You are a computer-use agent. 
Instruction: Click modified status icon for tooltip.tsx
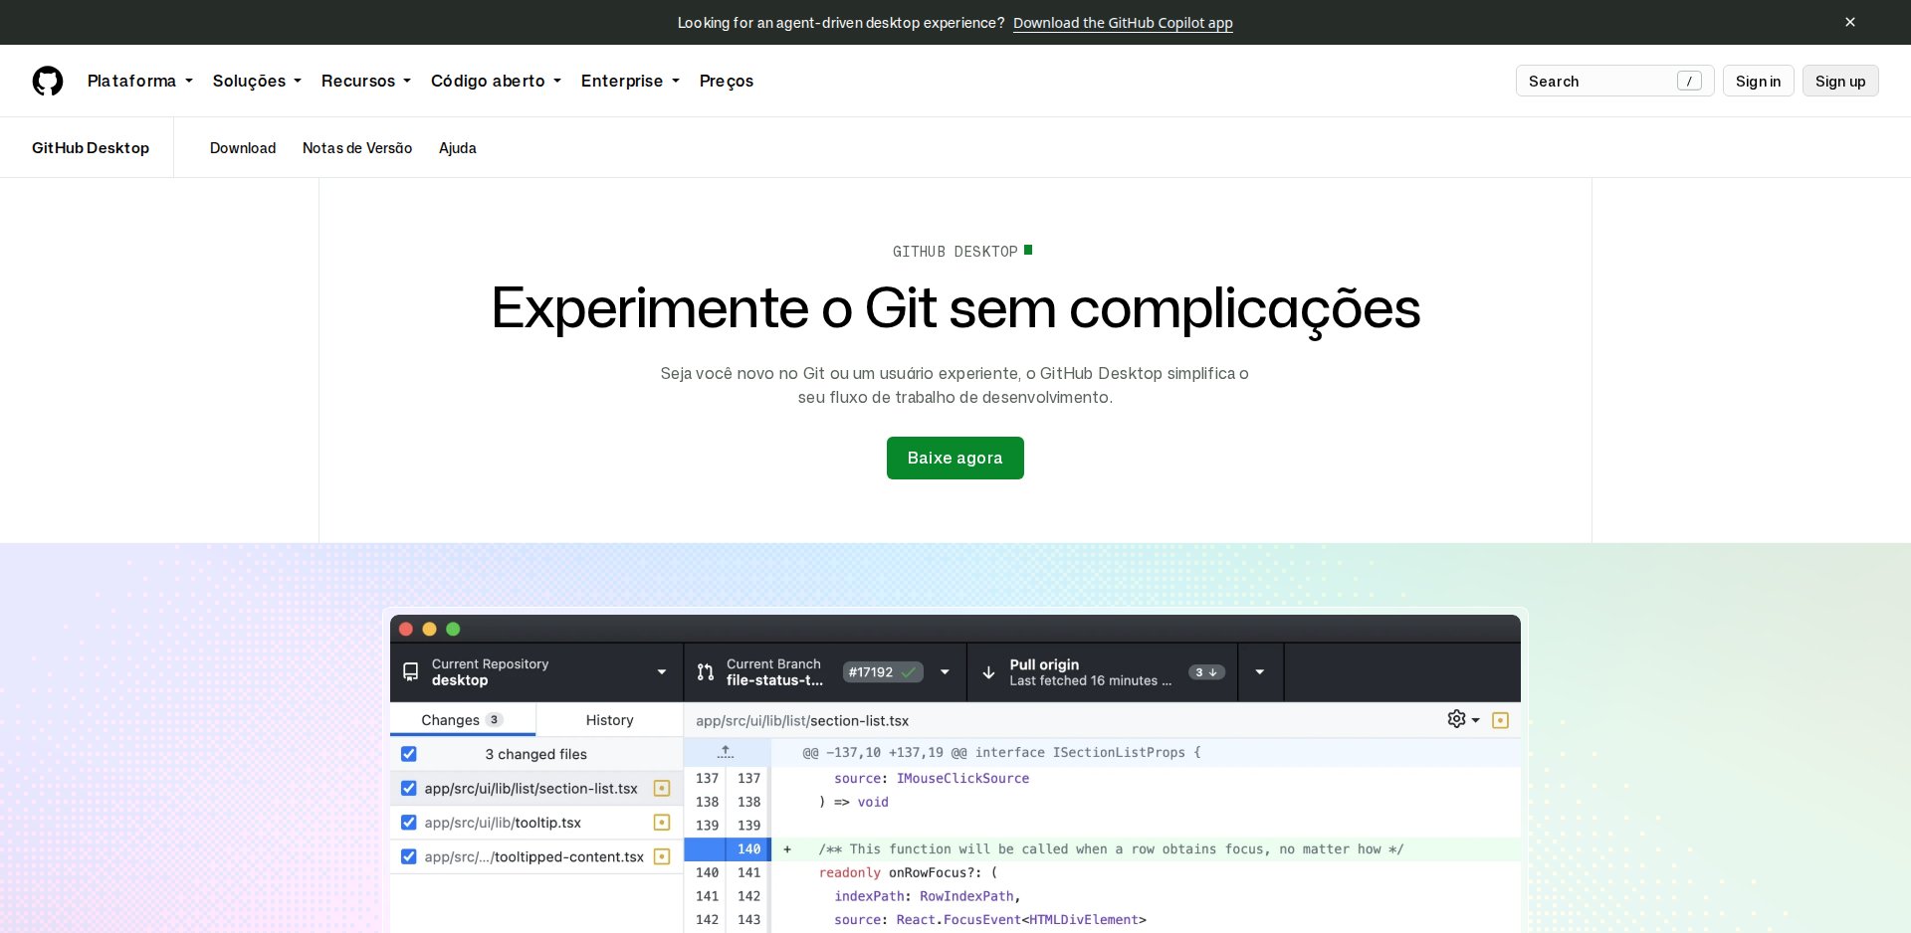click(662, 823)
